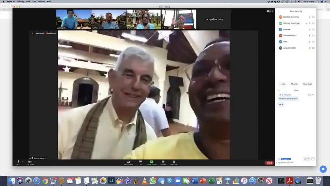
Task: Open Spotlight search in menu bar
Action: (x=317, y=2)
